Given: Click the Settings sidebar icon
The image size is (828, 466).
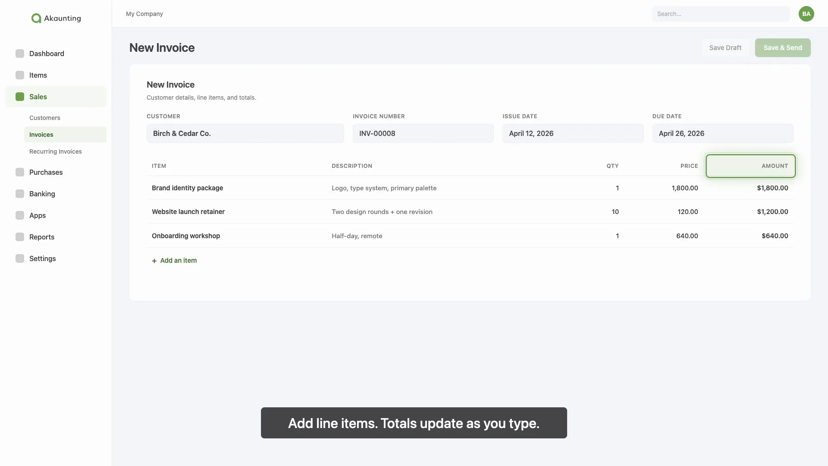Looking at the screenshot, I should click(x=20, y=258).
